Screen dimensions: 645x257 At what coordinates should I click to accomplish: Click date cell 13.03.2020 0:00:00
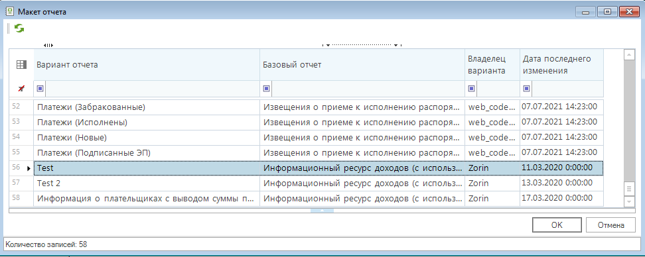point(561,183)
